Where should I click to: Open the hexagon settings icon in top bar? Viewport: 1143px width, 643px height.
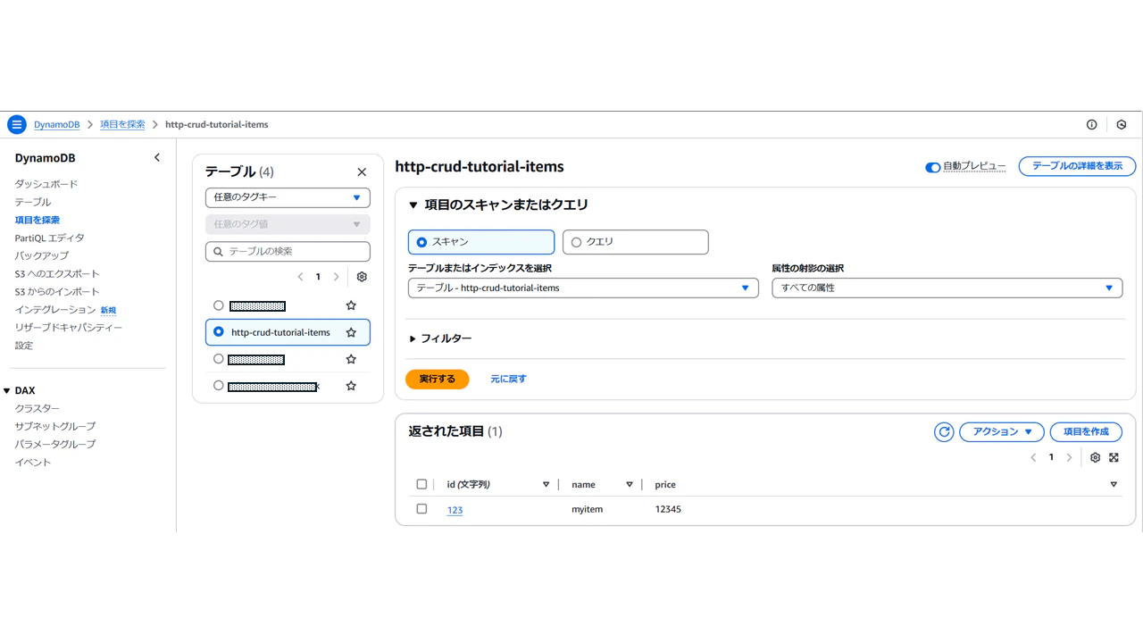tap(1122, 125)
